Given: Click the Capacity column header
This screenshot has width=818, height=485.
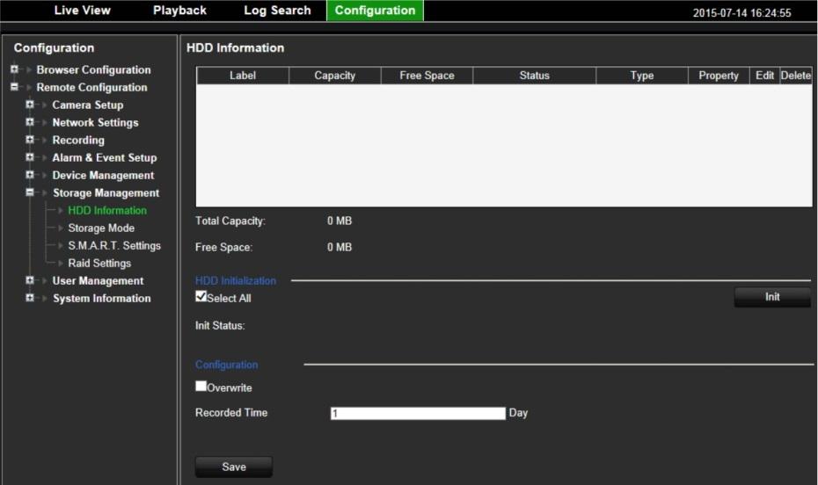Looking at the screenshot, I should coord(335,76).
